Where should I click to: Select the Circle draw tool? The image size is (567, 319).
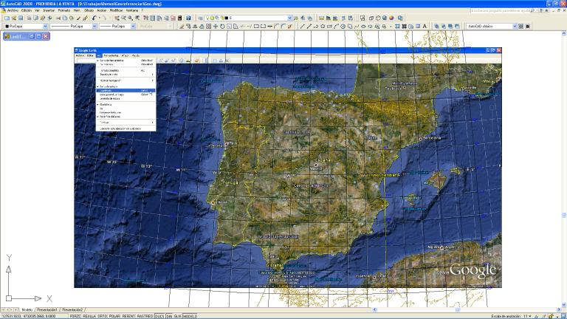pyautogui.click(x=343, y=27)
